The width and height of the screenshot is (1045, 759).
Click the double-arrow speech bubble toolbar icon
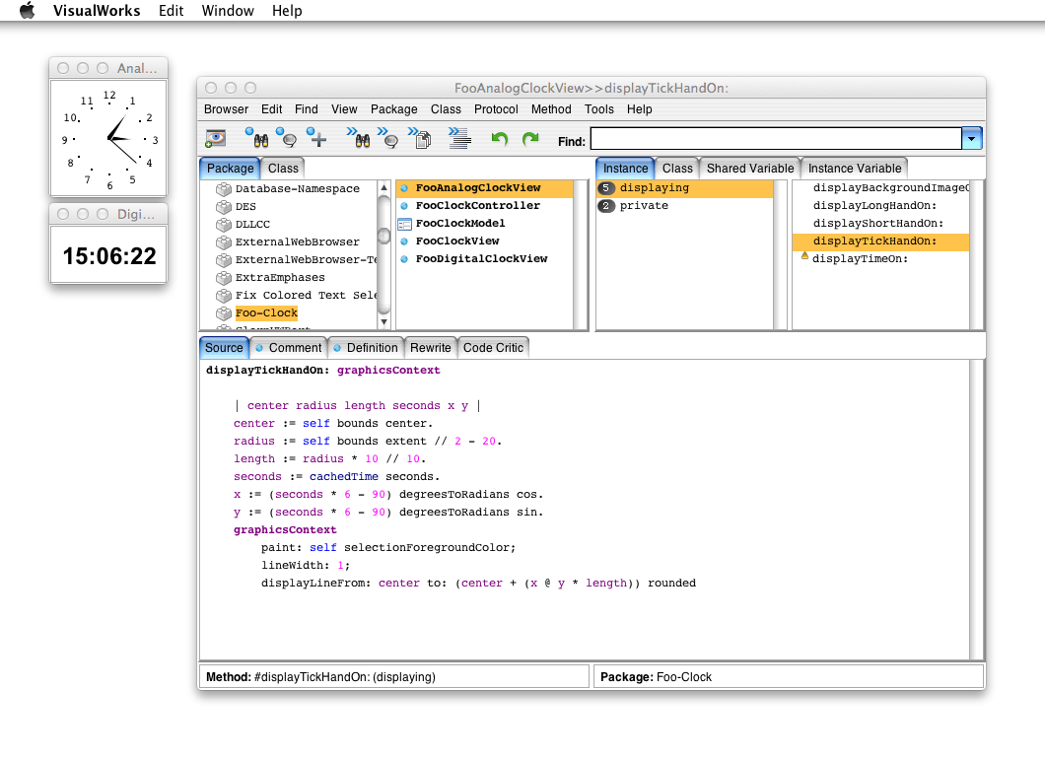click(387, 137)
